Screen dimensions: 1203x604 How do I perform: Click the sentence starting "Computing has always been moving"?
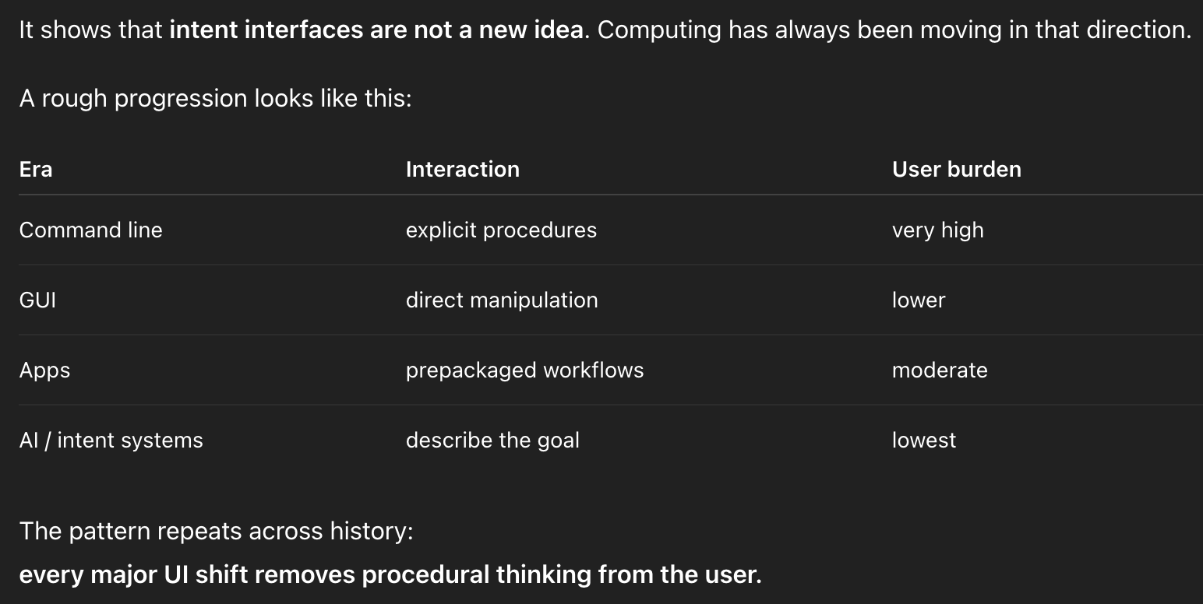[894, 30]
